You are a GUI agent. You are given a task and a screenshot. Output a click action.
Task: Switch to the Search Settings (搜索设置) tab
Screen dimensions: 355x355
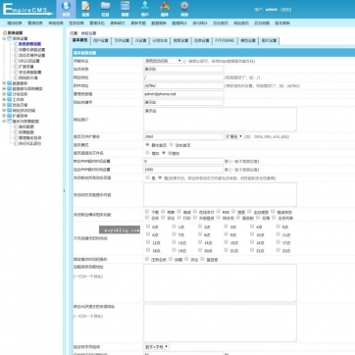pyautogui.click(x=180, y=41)
